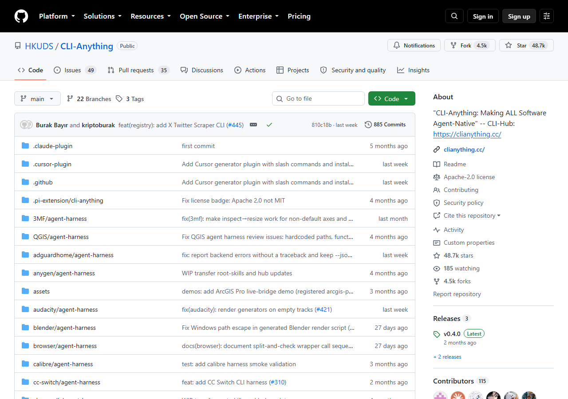Image resolution: width=568 pixels, height=399 pixels.
Task: Click the folder icon for .claude-plugin
Action: (25, 146)
